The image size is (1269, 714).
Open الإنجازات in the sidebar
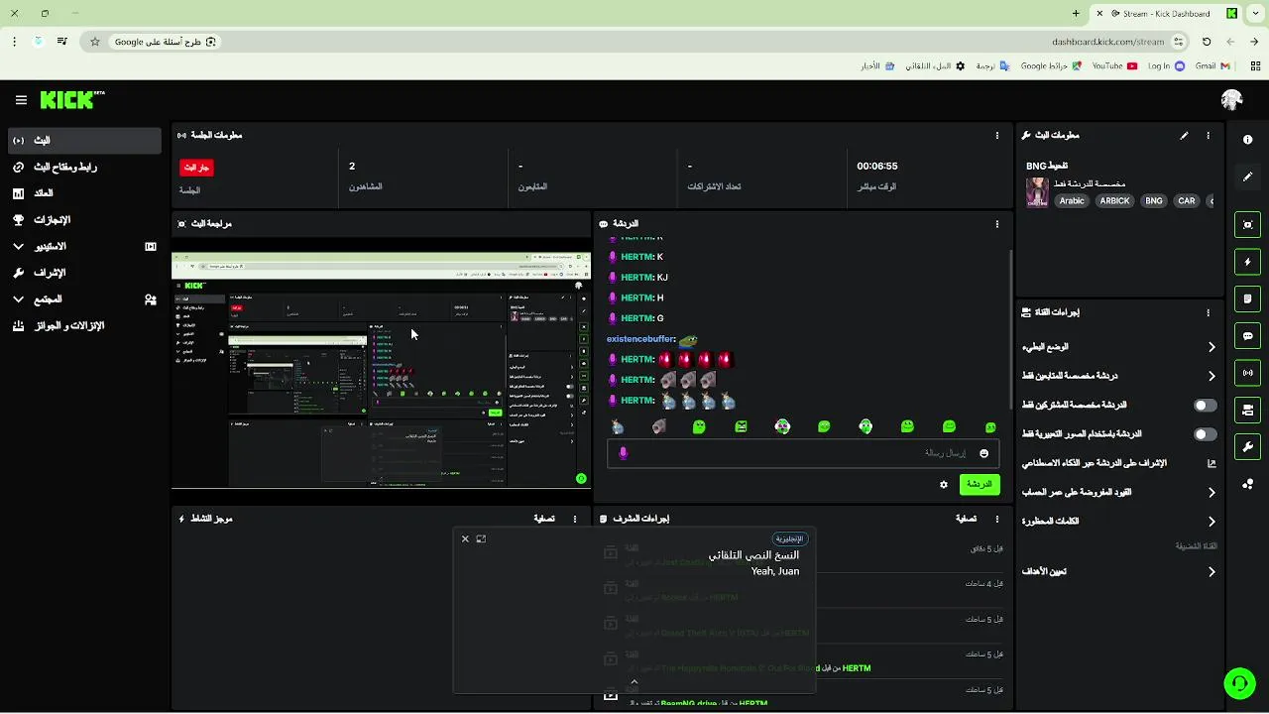click(x=84, y=219)
